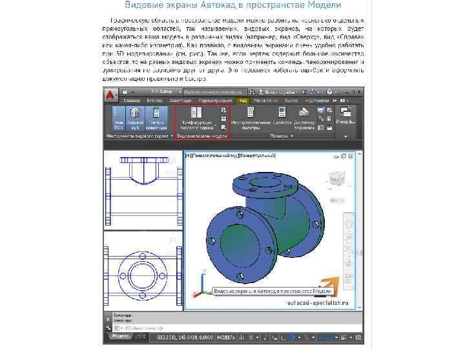Close the command line with X icon
This screenshot has width=465, height=349.
pos(108,319)
